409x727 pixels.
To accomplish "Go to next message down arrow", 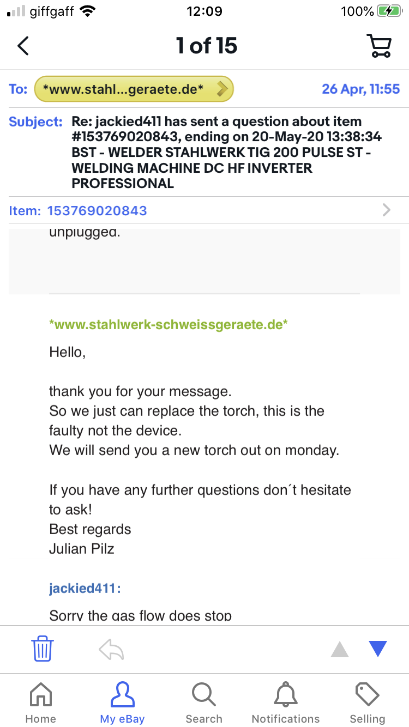I will [x=377, y=649].
